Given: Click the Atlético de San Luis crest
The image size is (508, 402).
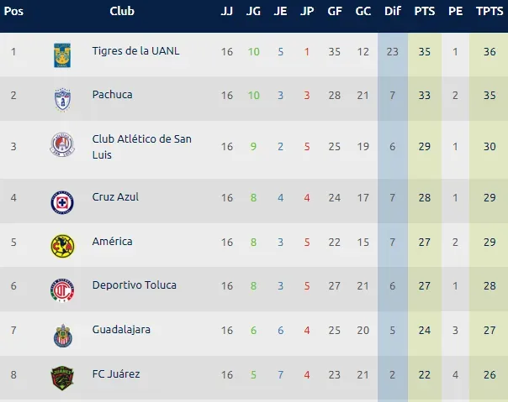Looking at the screenshot, I should coord(62,147).
